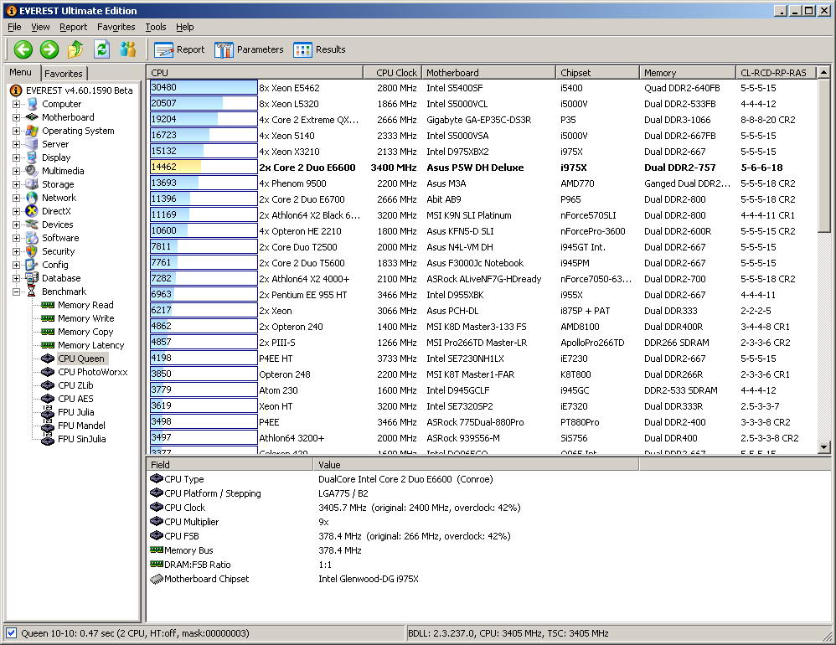Toggle the status bar checkbox
This screenshot has width=836, height=645.
click(11, 633)
